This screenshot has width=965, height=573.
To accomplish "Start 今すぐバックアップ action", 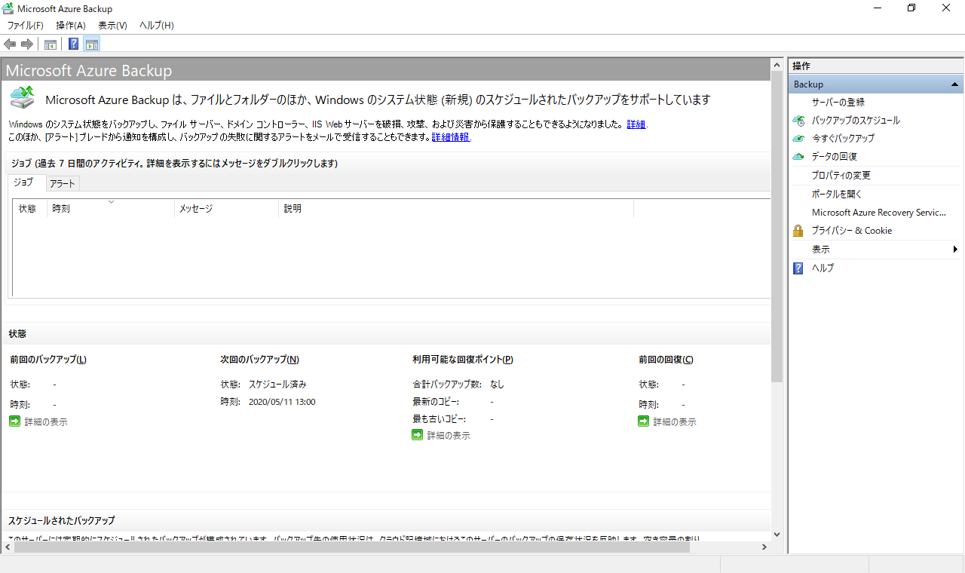I will [843, 139].
